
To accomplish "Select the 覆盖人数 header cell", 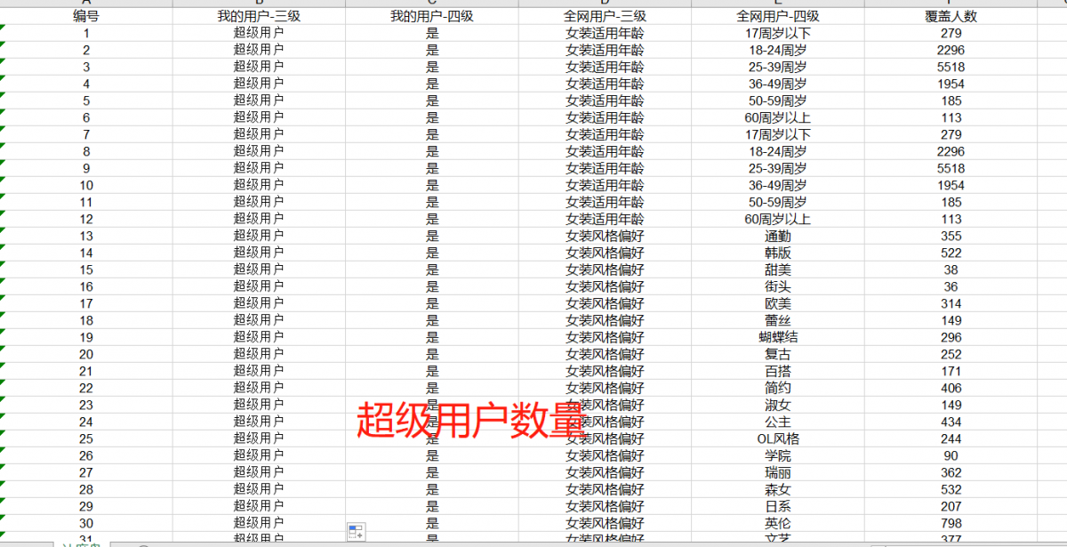I will pyautogui.click(x=951, y=16).
